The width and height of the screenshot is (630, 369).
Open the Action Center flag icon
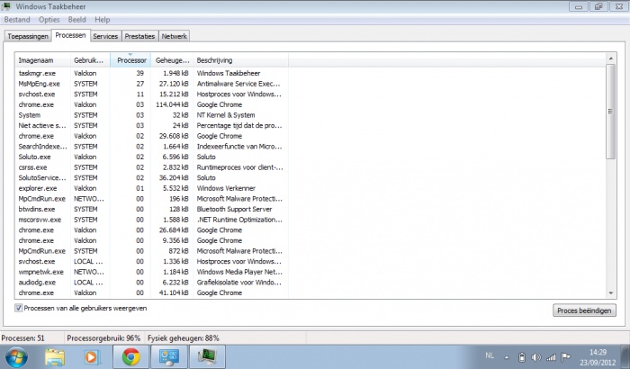(566, 356)
